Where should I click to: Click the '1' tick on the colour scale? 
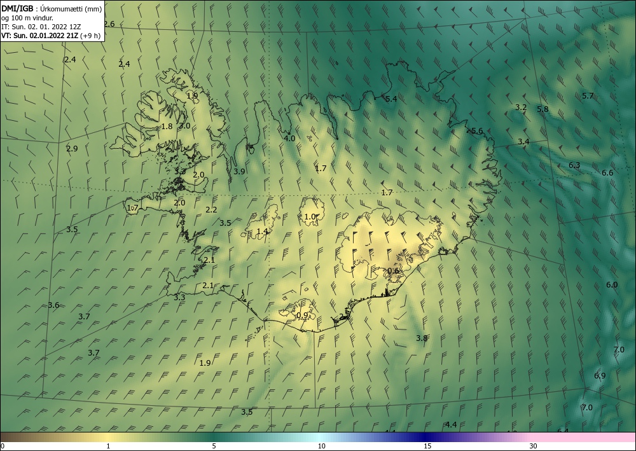[x=108, y=447]
